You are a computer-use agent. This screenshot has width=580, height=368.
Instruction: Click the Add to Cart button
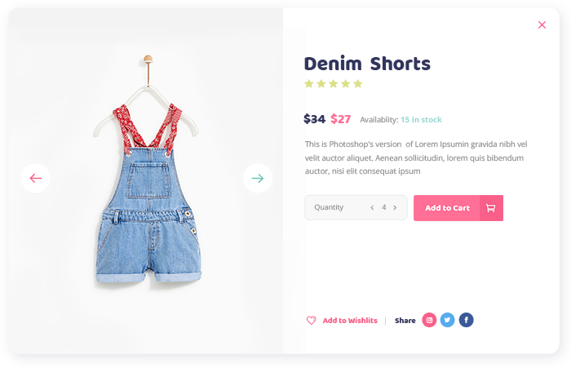click(458, 208)
